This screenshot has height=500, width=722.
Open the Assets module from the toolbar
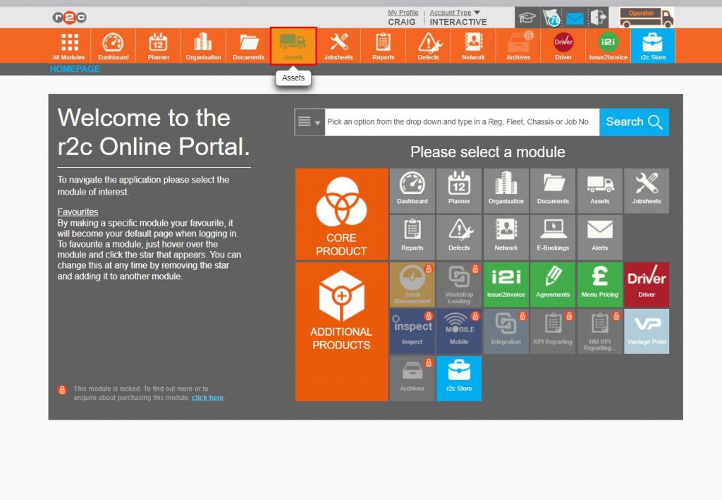click(x=293, y=44)
